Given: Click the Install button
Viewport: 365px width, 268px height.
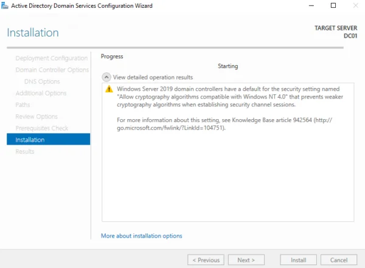Looking at the screenshot, I should [x=299, y=259].
